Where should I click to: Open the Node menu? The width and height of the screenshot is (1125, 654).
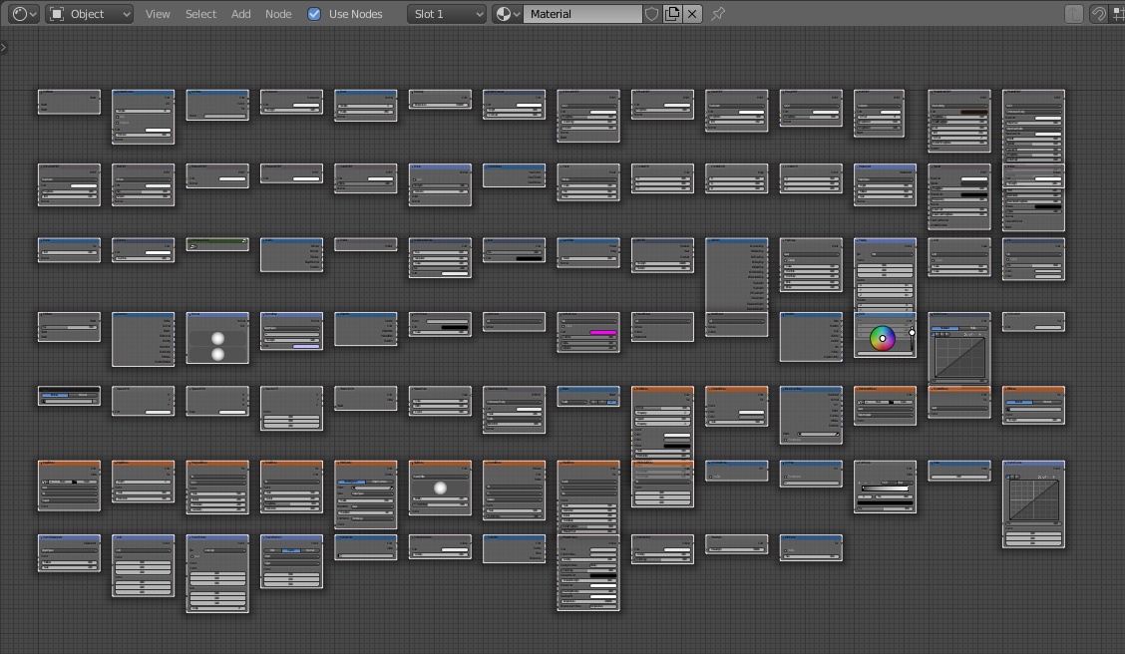pos(278,14)
